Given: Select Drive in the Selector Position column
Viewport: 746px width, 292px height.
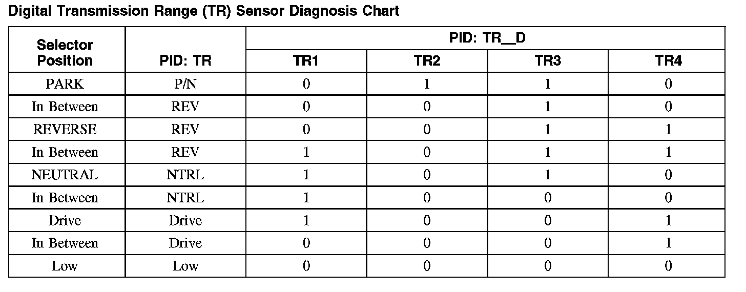Looking at the screenshot, I should coord(65,220).
